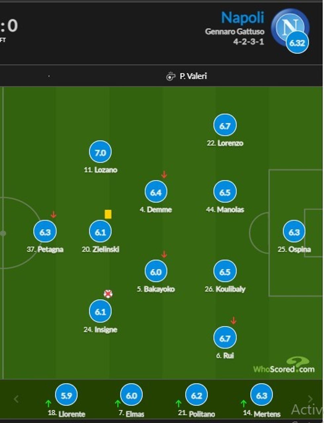This screenshot has height=423, width=324.
Task: Click the WhoScored.com logo watermark
Action: (284, 365)
